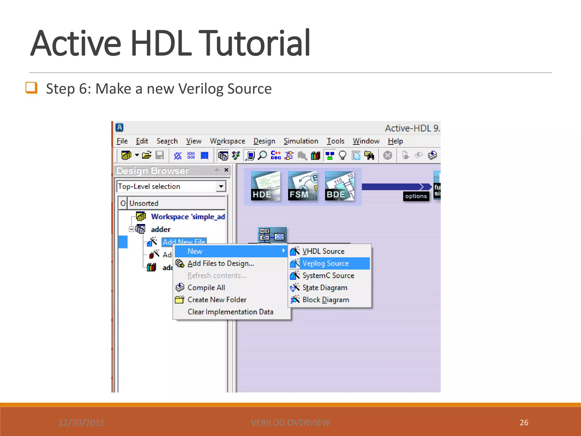Open the Edit menu

142,141
